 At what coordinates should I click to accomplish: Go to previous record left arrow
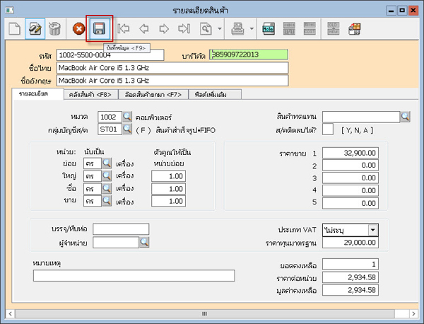point(144,28)
